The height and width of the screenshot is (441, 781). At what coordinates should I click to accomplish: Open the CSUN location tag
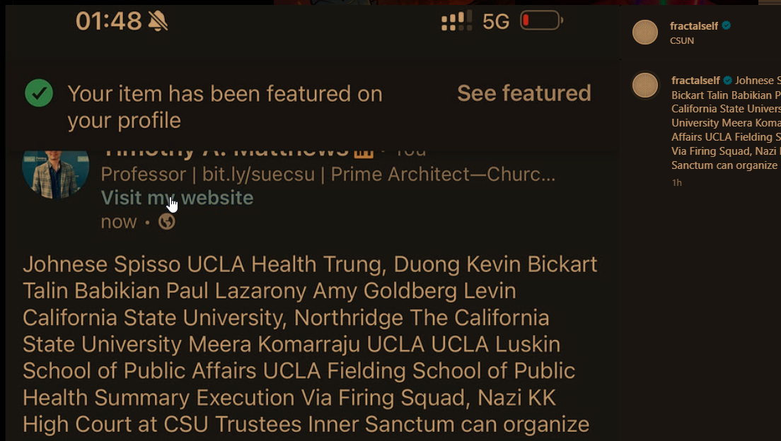pyautogui.click(x=682, y=41)
